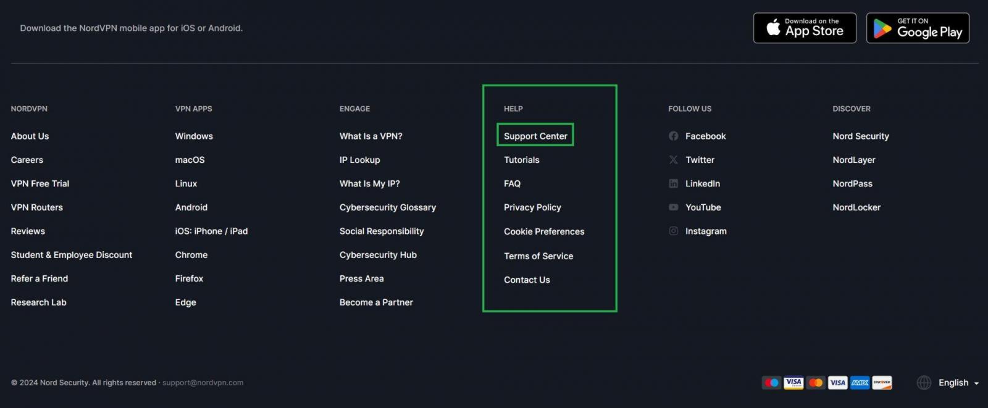988x408 pixels.
Task: Get the app on Google Play
Action: [918, 28]
